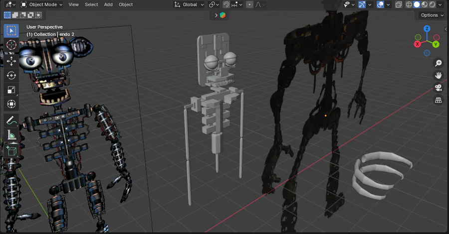Select subtract selection mode icon
This screenshot has width=449, height=234.
click(x=23, y=15)
